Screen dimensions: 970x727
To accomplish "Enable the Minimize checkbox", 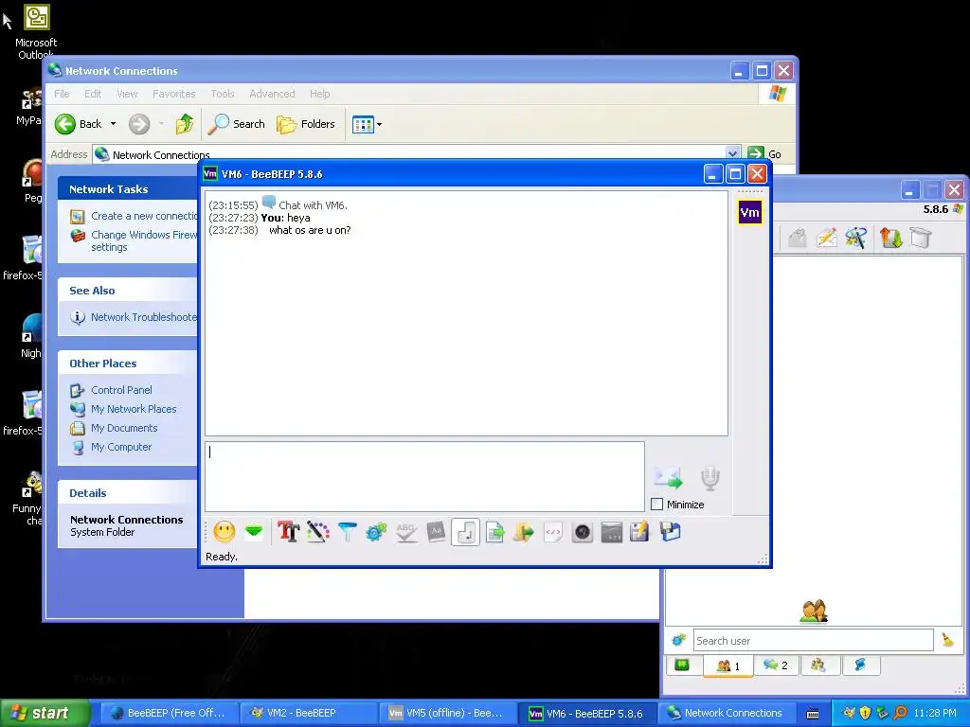I will [657, 505].
